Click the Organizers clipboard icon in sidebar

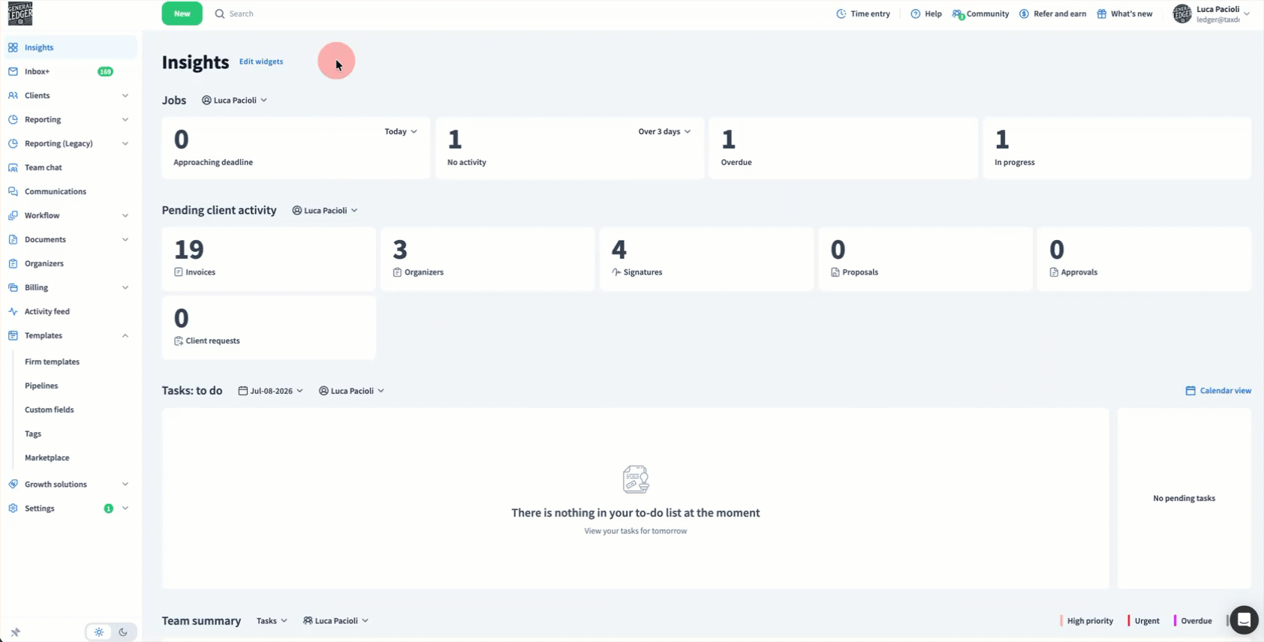point(13,263)
